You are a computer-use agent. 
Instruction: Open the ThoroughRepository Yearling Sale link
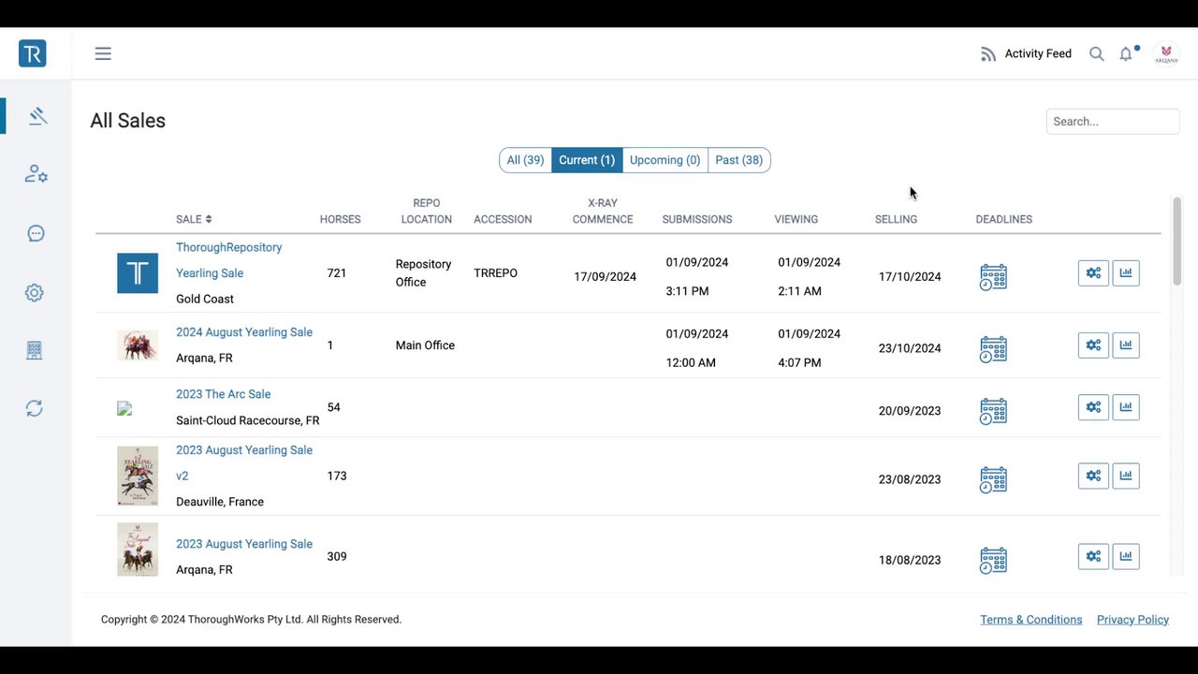[228, 260]
